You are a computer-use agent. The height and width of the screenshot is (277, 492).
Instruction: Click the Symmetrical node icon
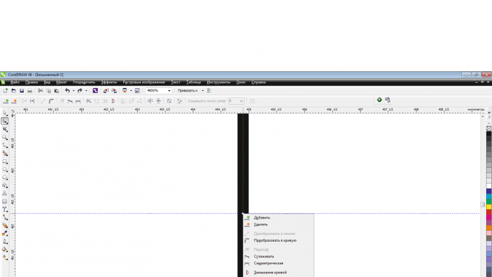tap(78, 101)
